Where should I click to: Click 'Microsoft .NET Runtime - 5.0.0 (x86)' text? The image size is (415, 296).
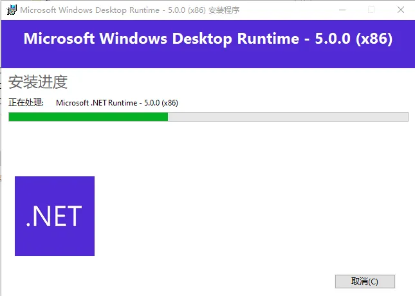tap(117, 103)
